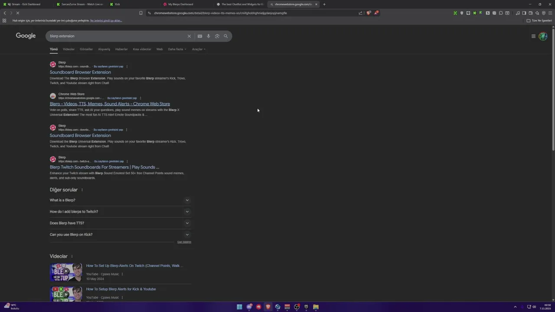Search by image with the camera lens icon
Image resolution: width=555 pixels, height=312 pixels.
[217, 36]
